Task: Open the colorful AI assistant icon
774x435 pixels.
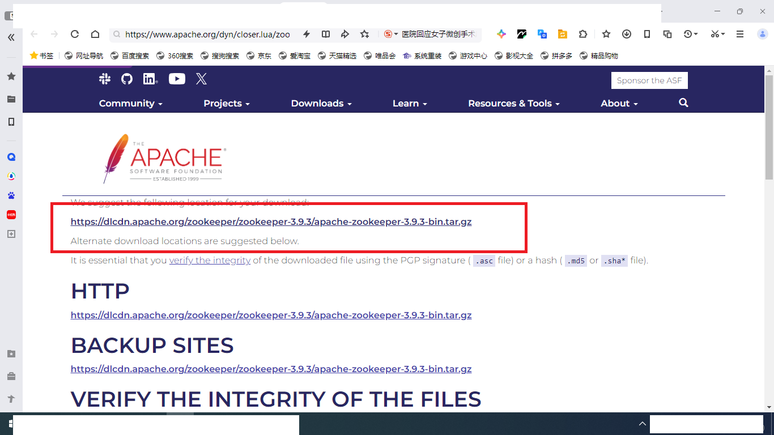Action: pyautogui.click(x=501, y=34)
